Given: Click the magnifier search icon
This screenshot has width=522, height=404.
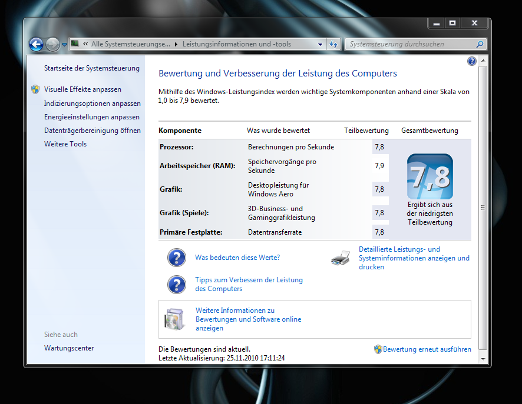Looking at the screenshot, I should [x=480, y=44].
